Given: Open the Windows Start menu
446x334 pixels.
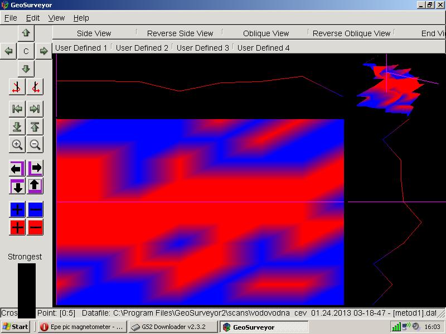Looking at the screenshot, I should tap(16, 327).
